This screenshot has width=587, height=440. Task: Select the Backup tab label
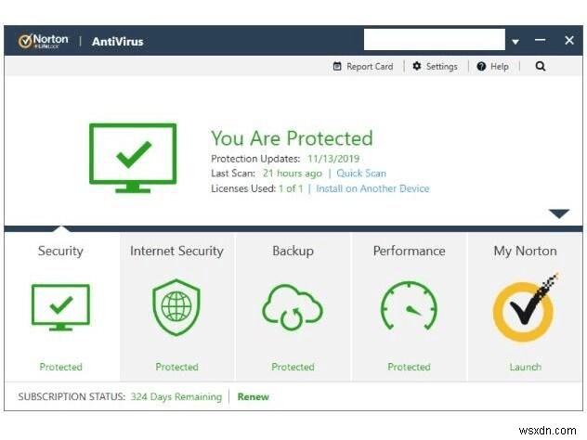click(x=293, y=251)
